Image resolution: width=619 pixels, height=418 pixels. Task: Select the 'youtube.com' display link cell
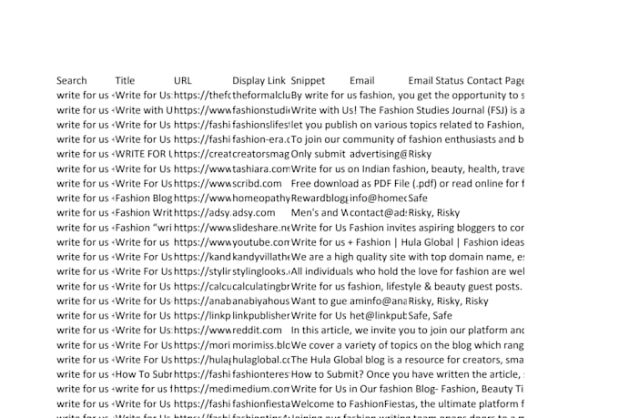pos(261,242)
